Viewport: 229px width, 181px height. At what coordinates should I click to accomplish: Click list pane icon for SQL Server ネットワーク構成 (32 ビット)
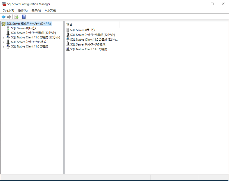pos(68,35)
